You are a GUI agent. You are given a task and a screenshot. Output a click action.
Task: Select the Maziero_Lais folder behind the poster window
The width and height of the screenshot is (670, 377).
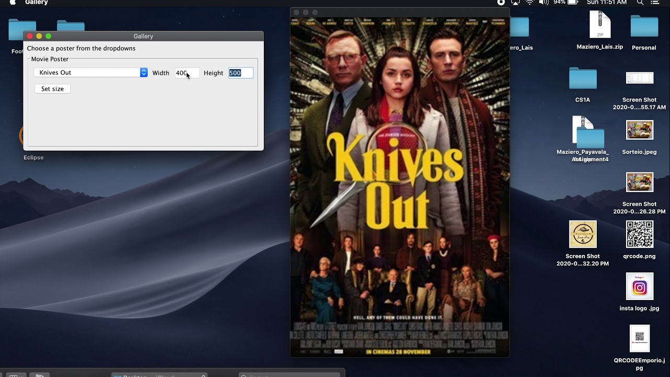[520, 27]
